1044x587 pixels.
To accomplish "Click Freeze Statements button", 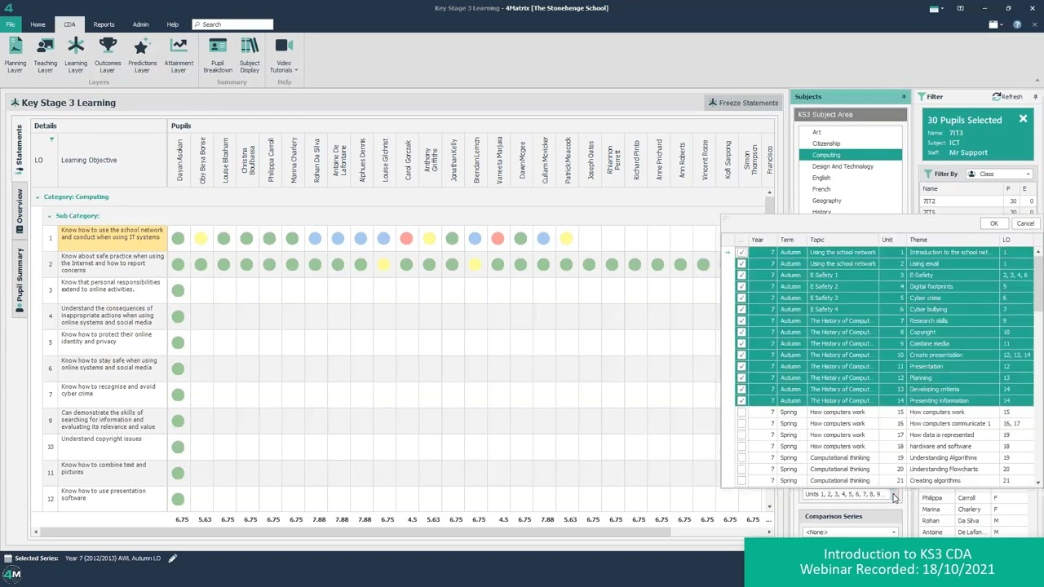I will pyautogui.click(x=743, y=103).
